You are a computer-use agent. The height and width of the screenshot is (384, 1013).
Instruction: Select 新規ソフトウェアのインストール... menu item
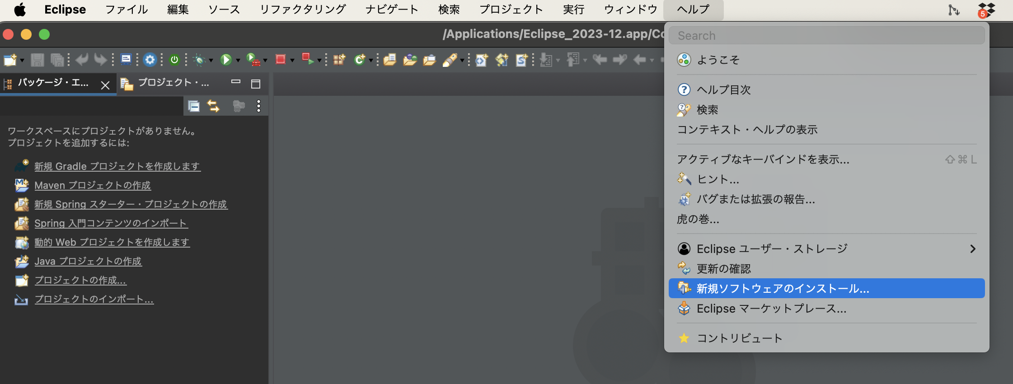826,289
